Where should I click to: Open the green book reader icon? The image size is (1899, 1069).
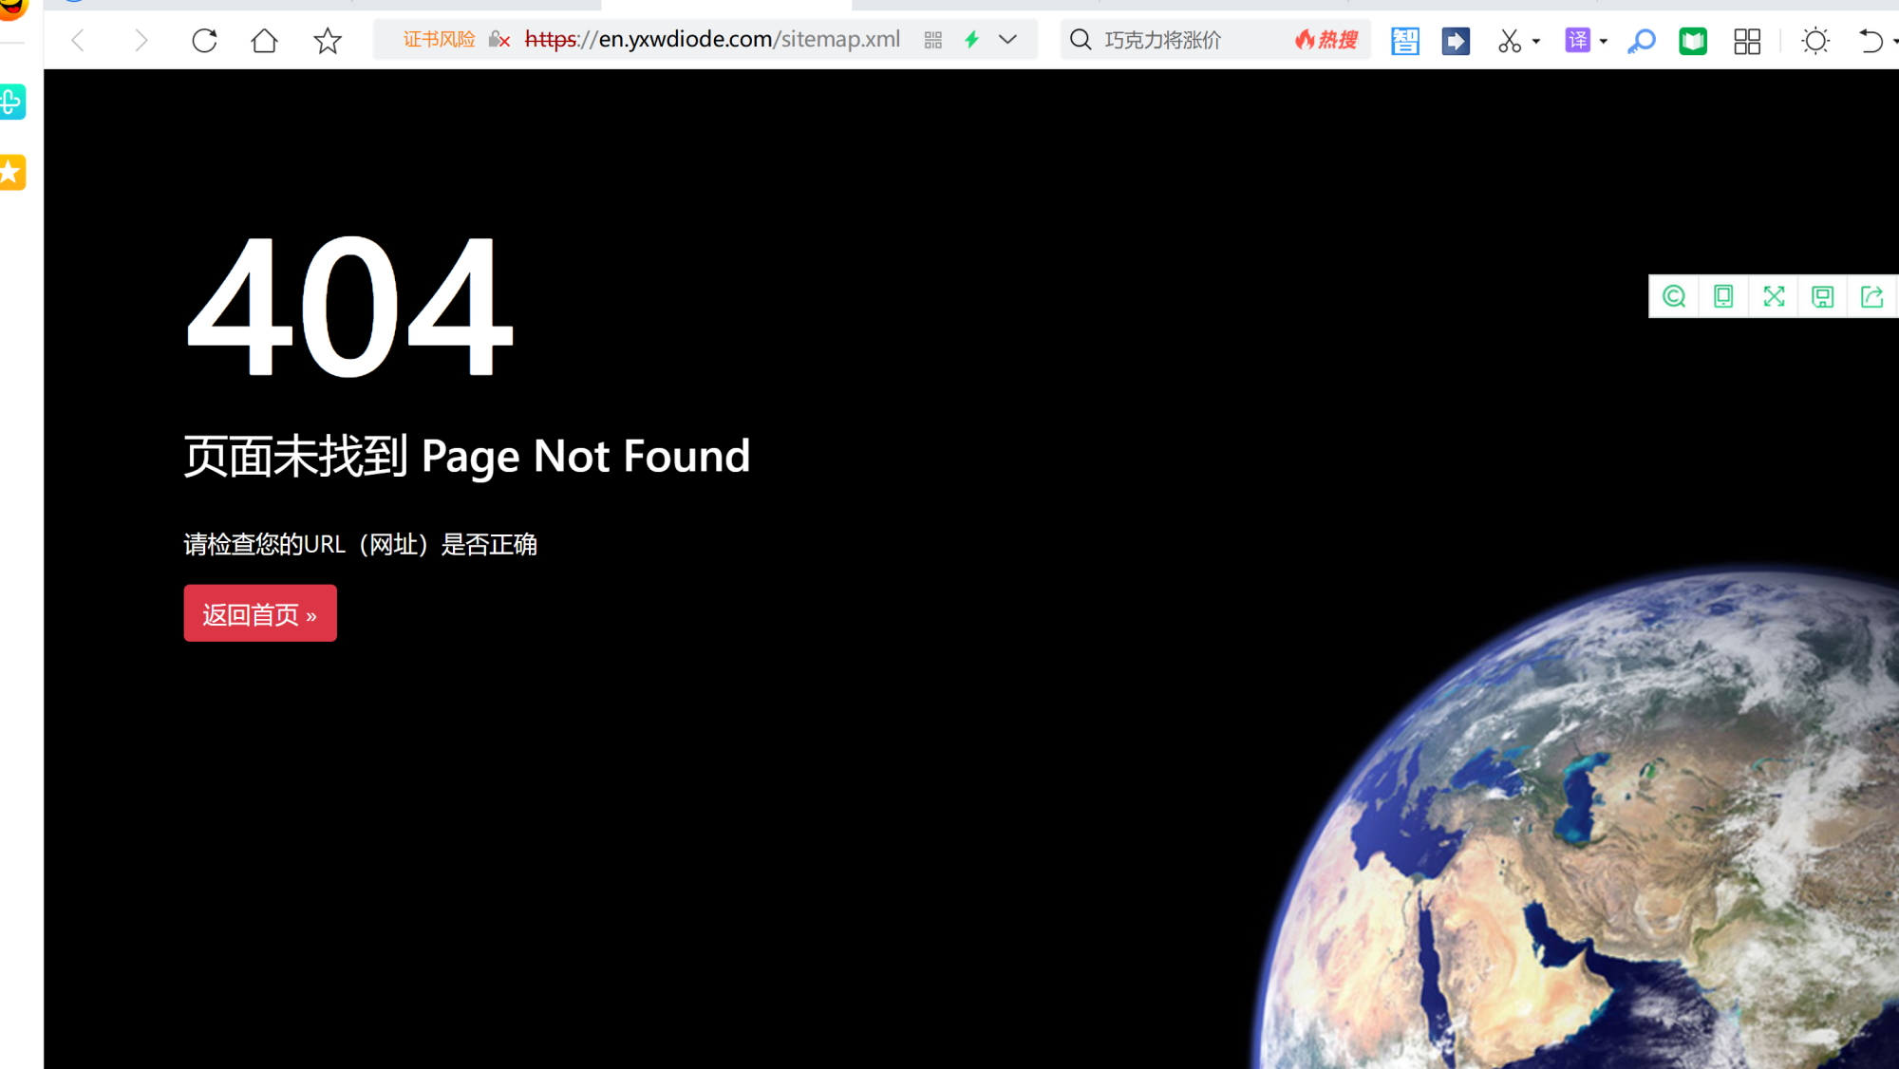coord(1693,41)
